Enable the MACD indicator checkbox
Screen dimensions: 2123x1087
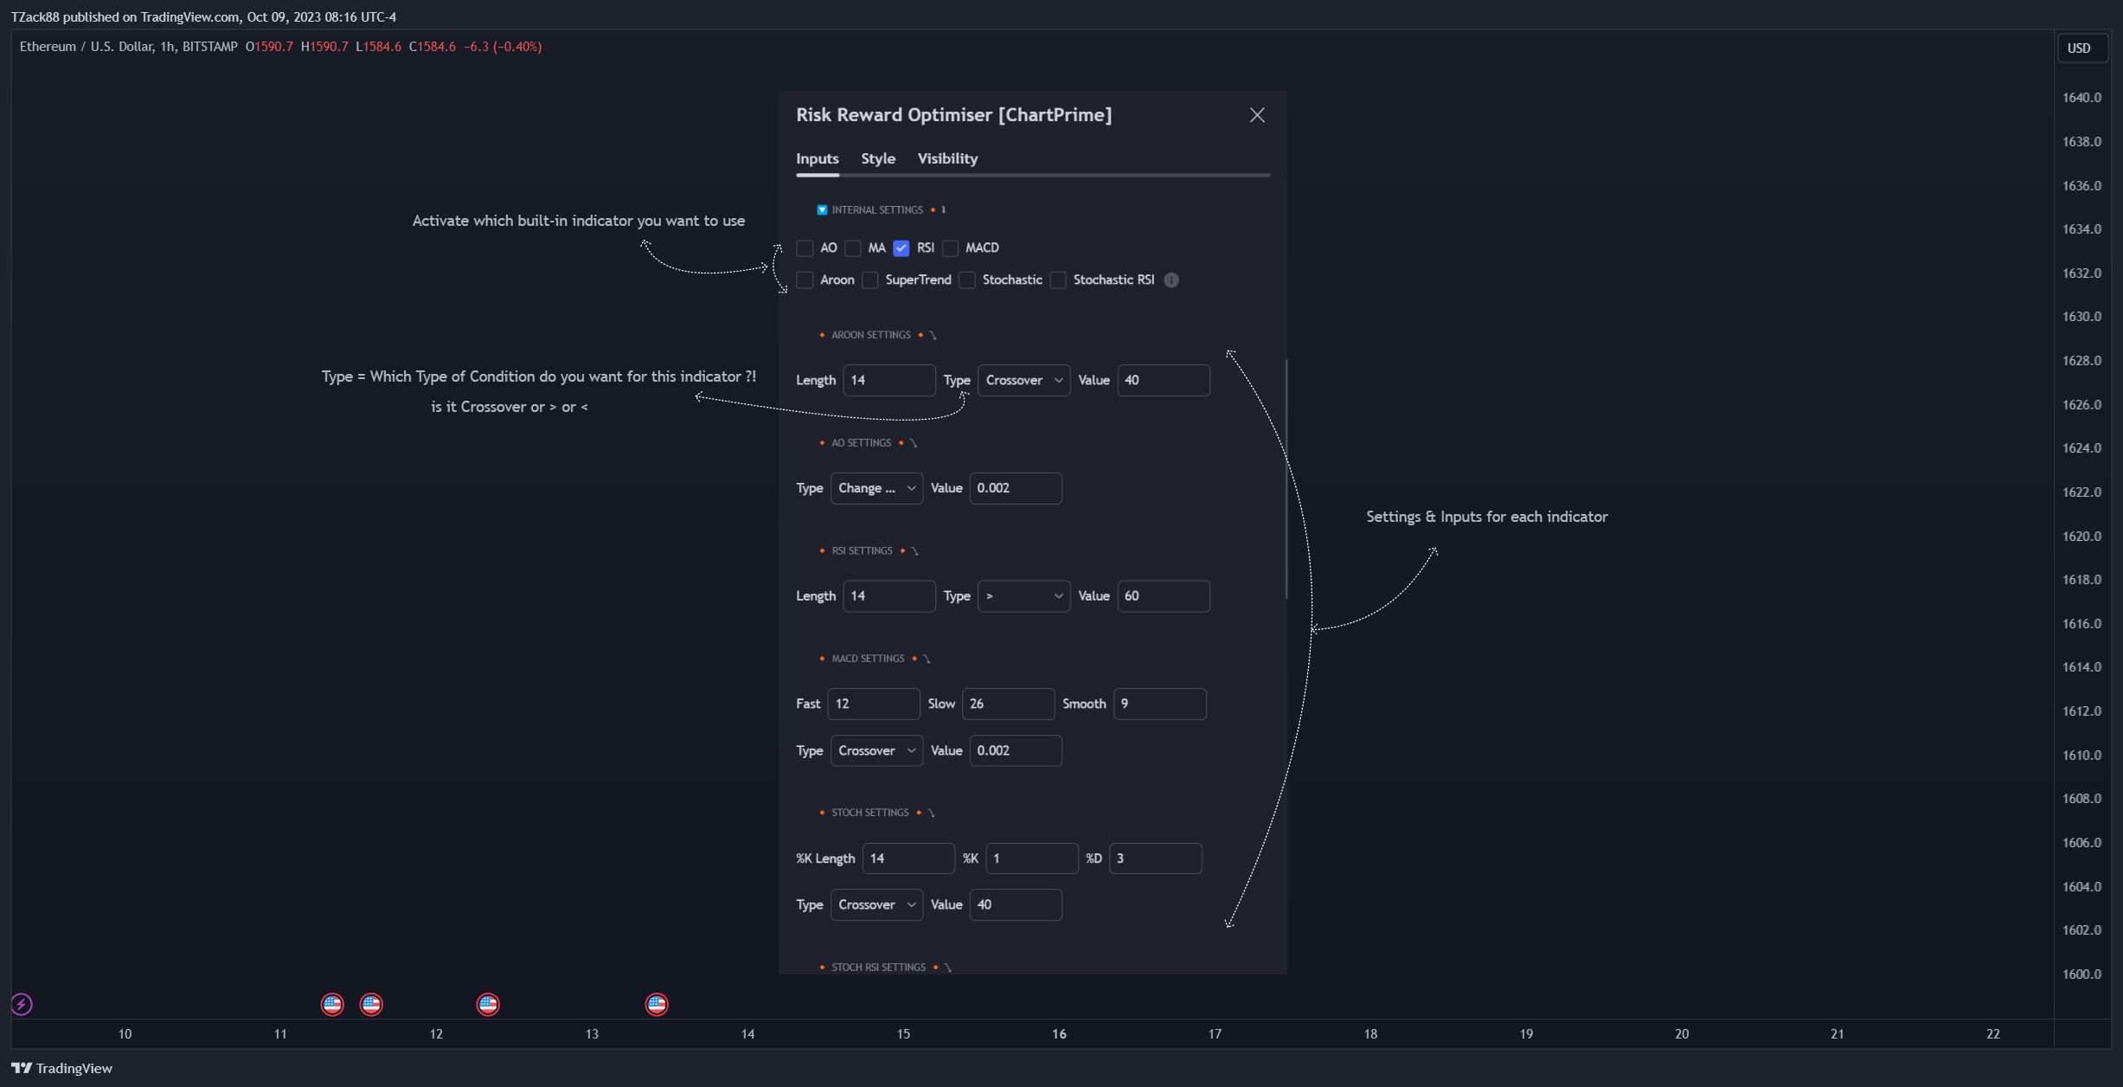(x=951, y=248)
